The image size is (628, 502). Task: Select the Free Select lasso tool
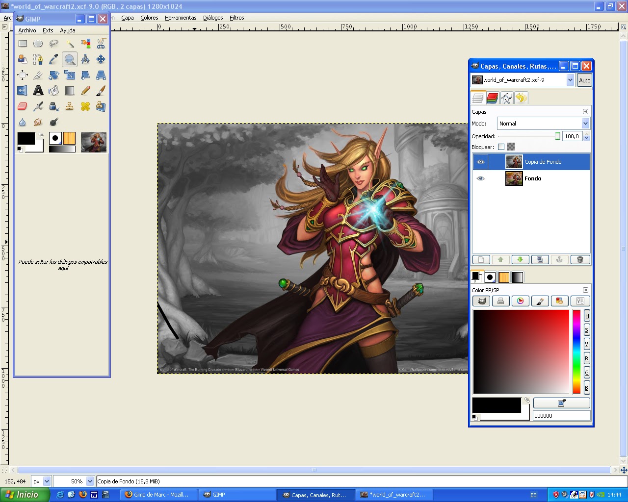[x=53, y=44]
